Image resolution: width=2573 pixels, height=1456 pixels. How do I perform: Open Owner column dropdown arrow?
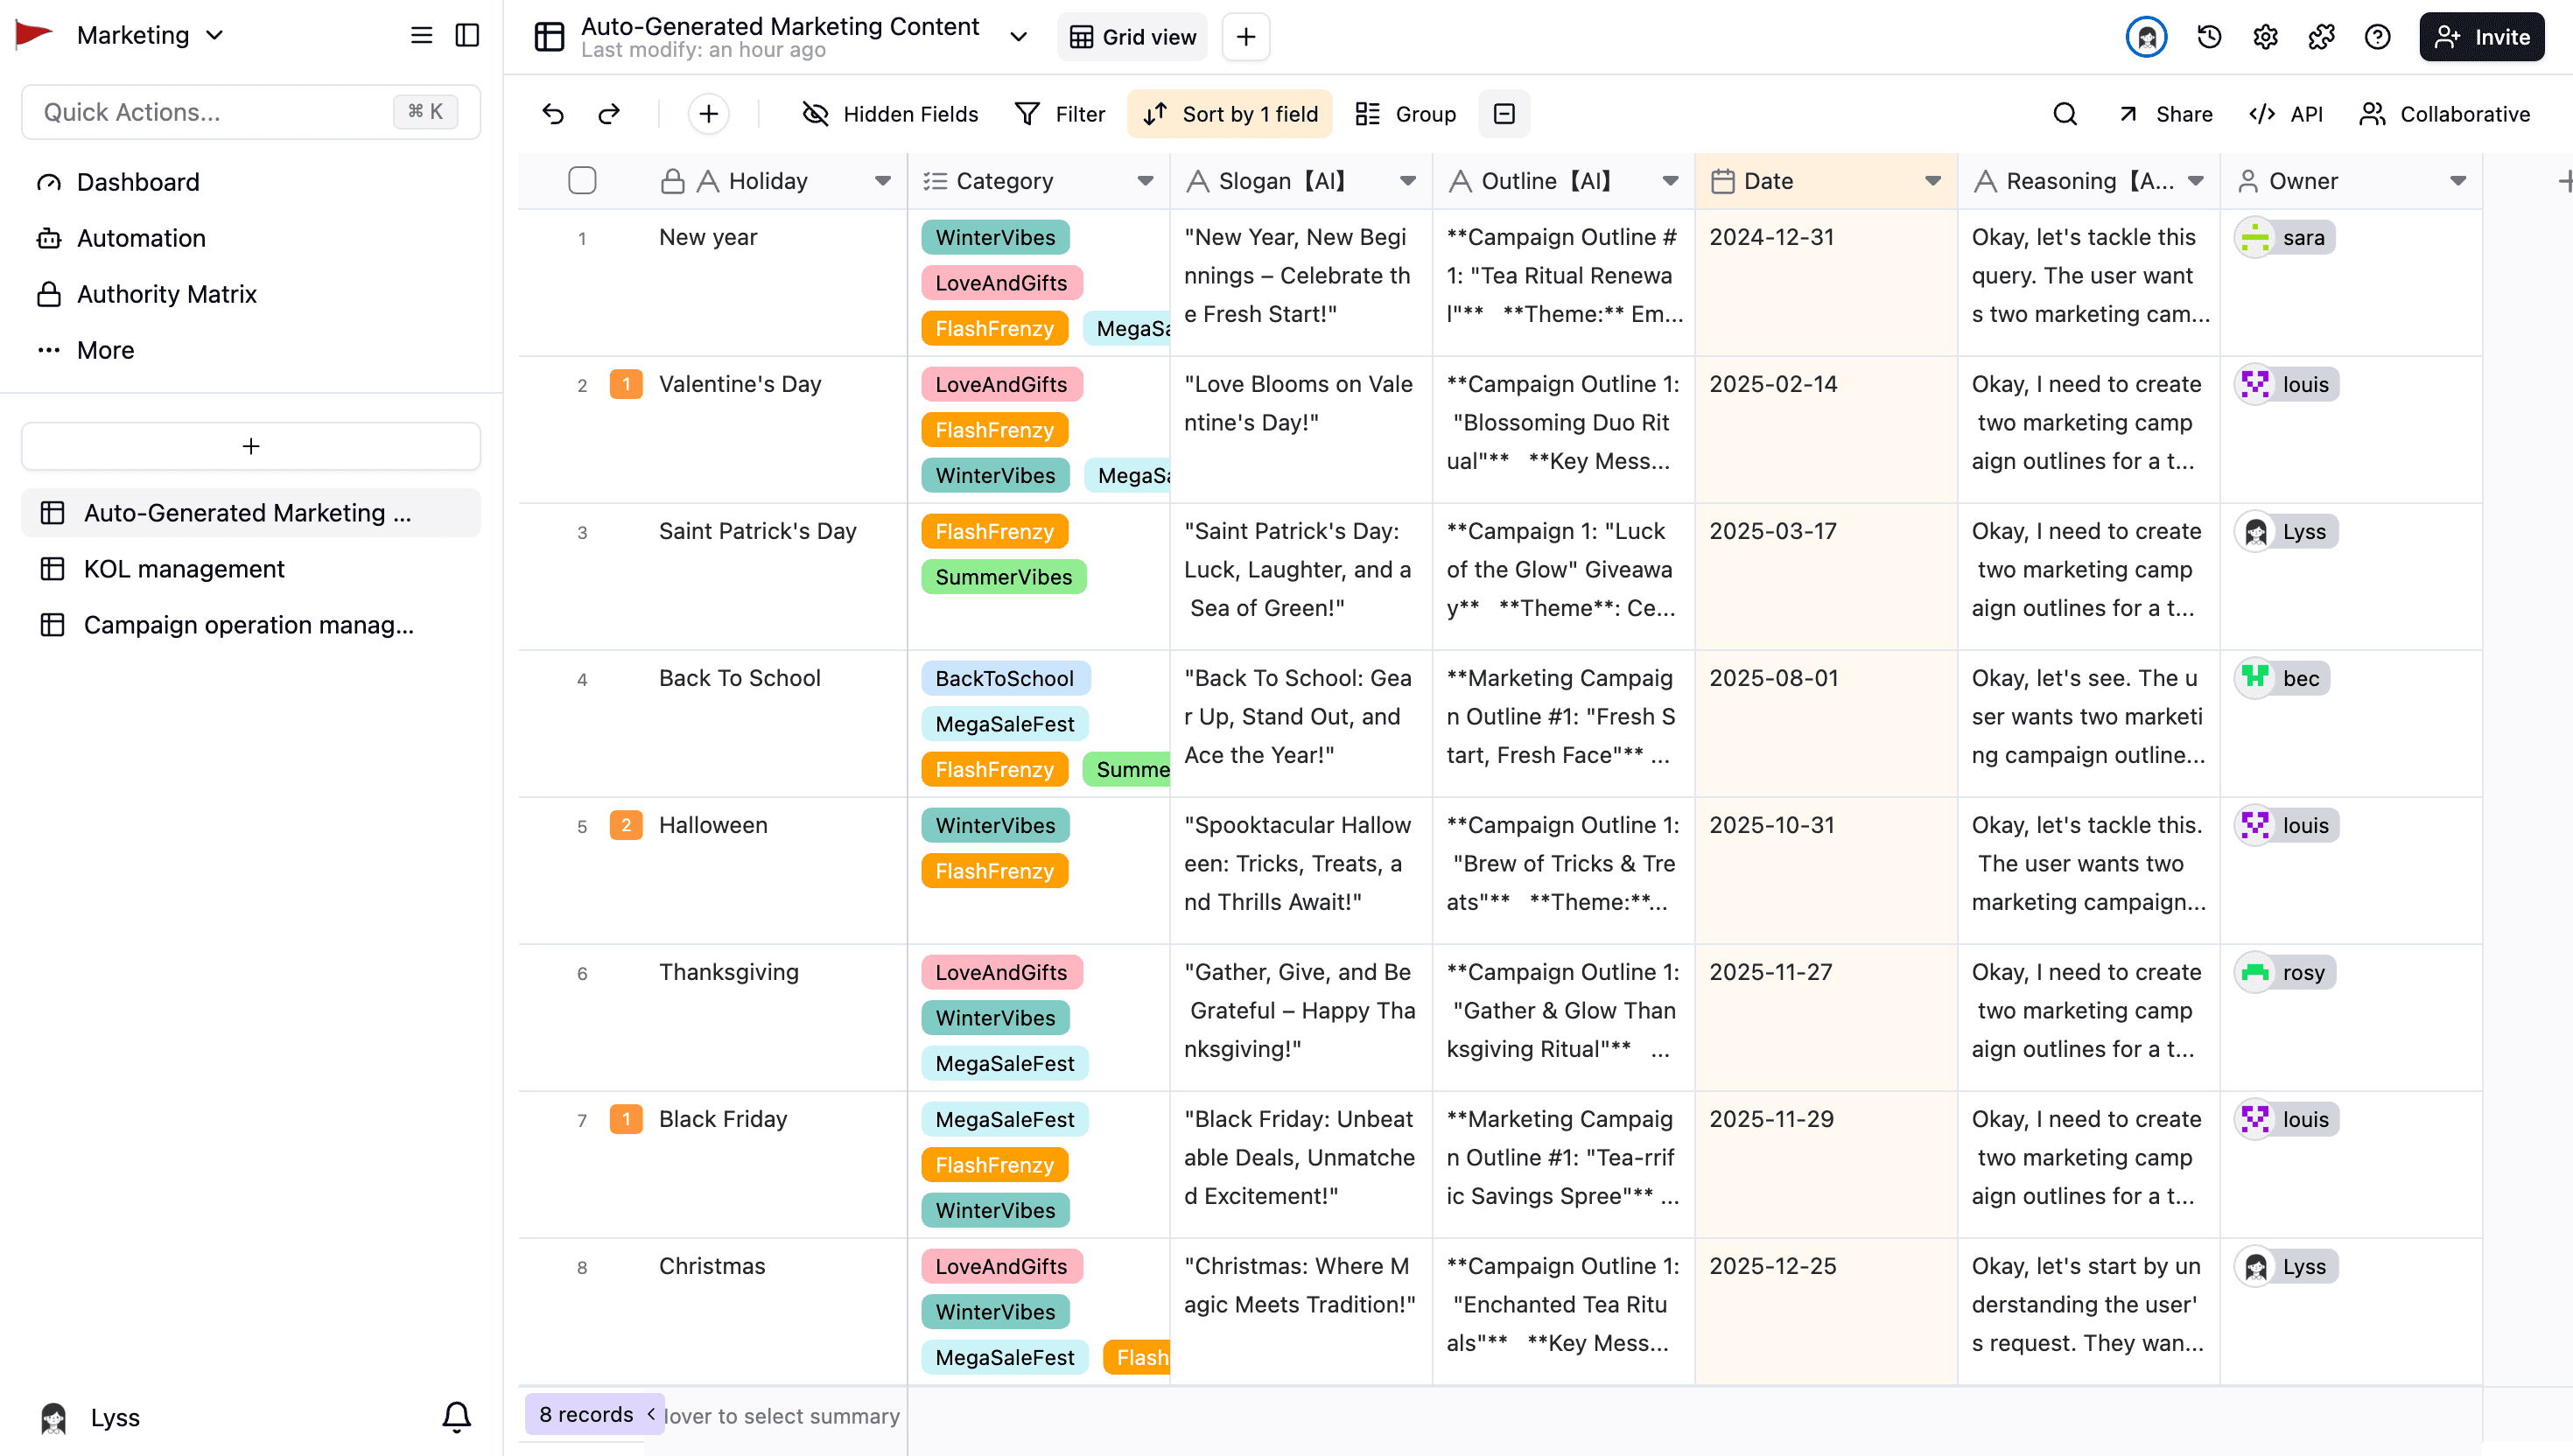tap(2458, 181)
